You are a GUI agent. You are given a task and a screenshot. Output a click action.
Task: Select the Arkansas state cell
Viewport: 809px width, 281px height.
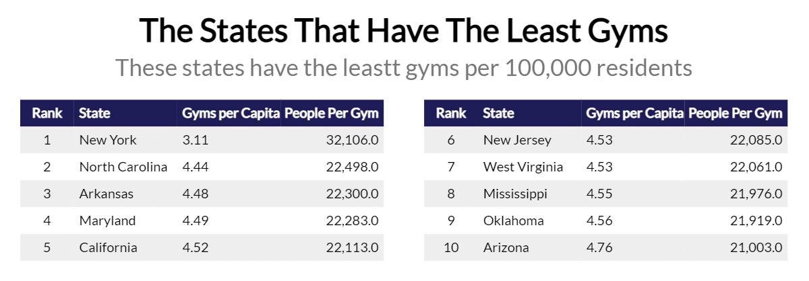click(107, 194)
